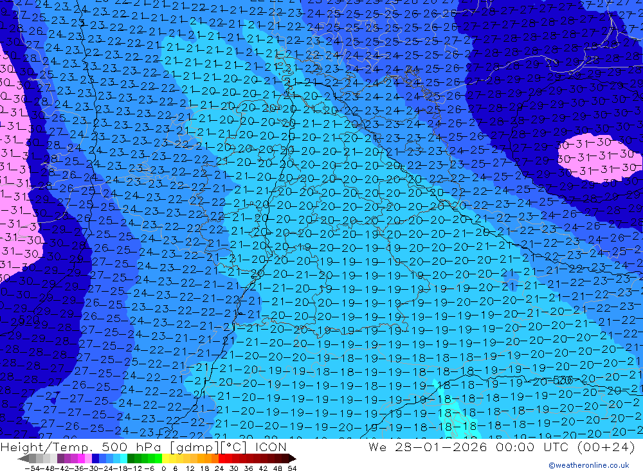This screenshot has width=643, height=471.
Task: Select the dark purple legend swatch at -42
Action: pos(60,458)
